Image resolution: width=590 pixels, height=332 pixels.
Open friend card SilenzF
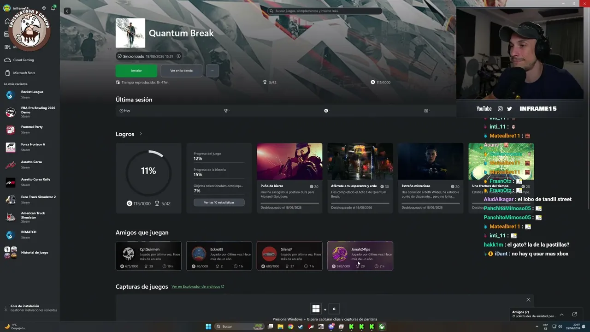click(x=289, y=256)
